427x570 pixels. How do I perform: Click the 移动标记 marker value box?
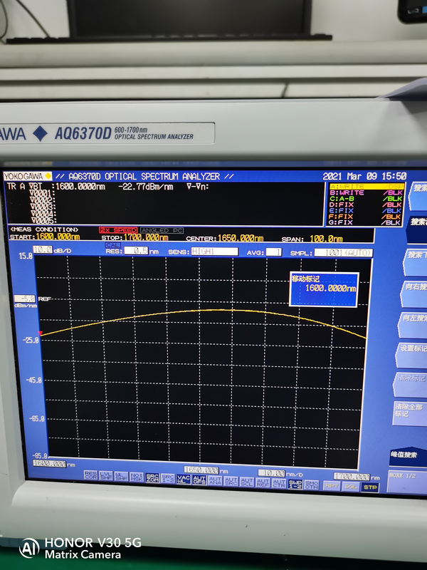pyautogui.click(x=324, y=289)
